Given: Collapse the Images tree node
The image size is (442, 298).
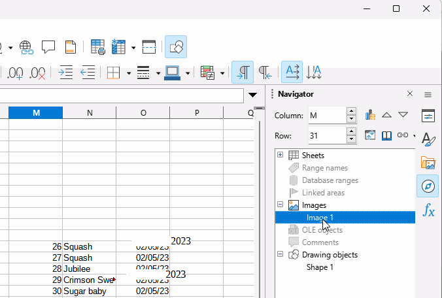Looking at the screenshot, I should pos(280,205).
